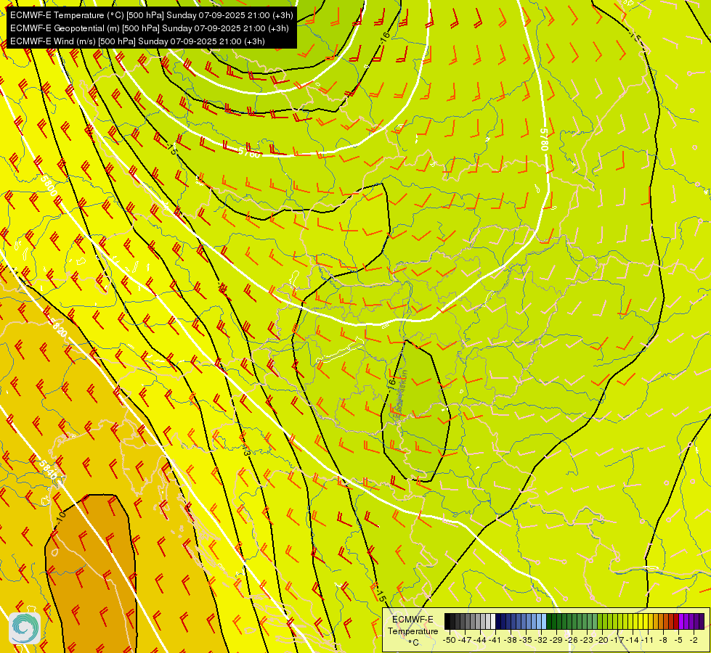Select the ECMWF-E Geopotential 500 hPa title line
Image resolution: width=711 pixels, height=653 pixels.
[149, 28]
